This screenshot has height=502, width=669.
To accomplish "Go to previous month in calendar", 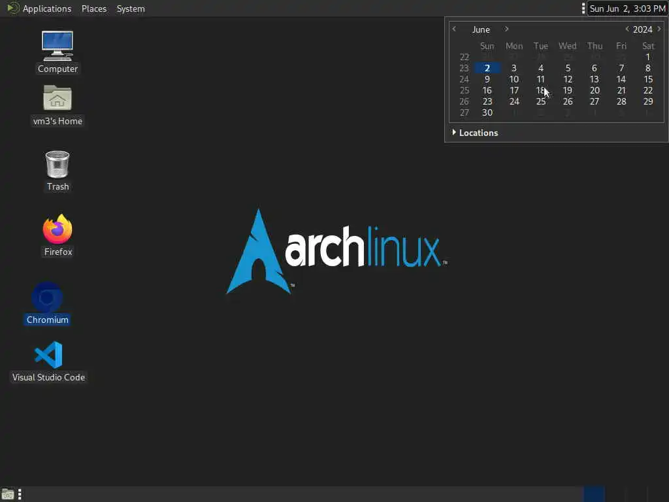I will click(454, 29).
